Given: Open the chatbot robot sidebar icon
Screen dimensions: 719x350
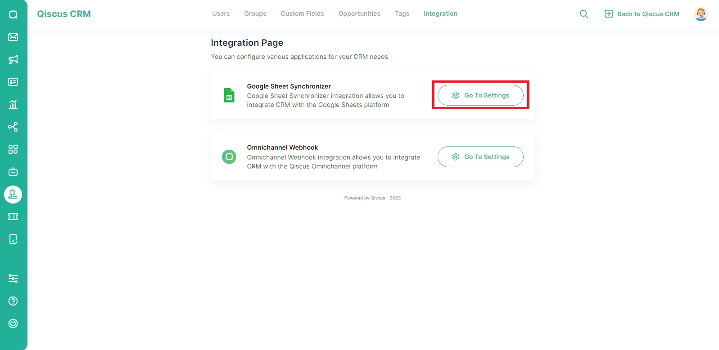Looking at the screenshot, I should click(x=13, y=172).
